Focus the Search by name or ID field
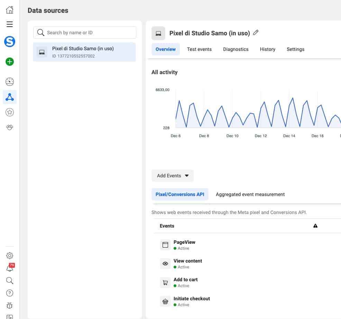 [85, 33]
